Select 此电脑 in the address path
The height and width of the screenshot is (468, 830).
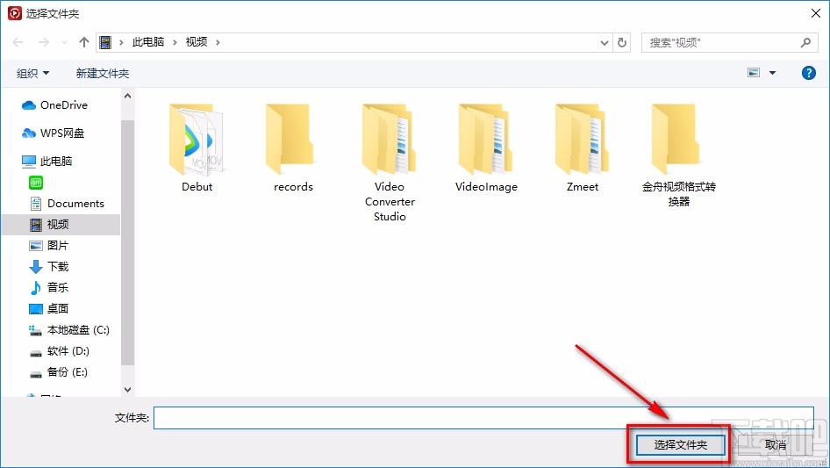(148, 42)
